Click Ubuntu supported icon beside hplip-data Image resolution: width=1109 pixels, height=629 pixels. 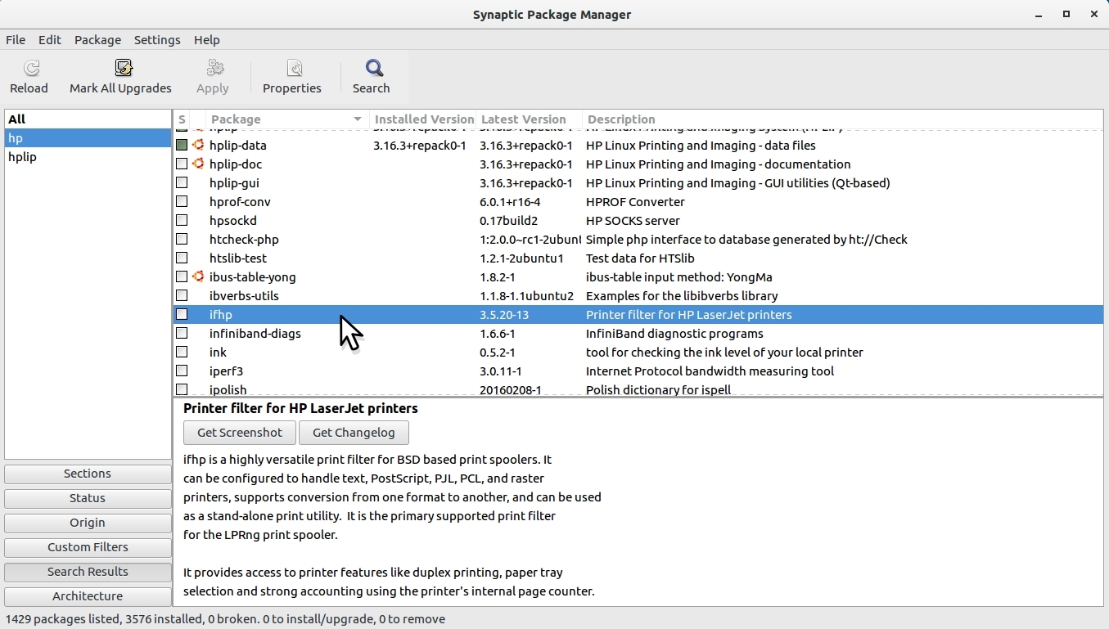198,145
